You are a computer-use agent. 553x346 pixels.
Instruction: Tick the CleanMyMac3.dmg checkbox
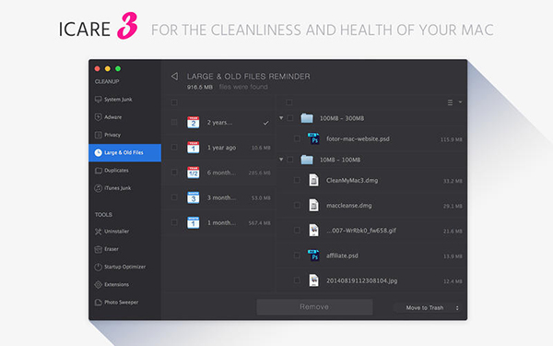[297, 181]
